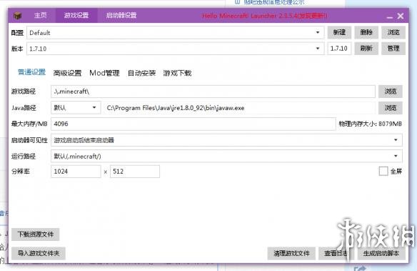Open the 主页 tab
417x271 pixels.
click(x=41, y=15)
